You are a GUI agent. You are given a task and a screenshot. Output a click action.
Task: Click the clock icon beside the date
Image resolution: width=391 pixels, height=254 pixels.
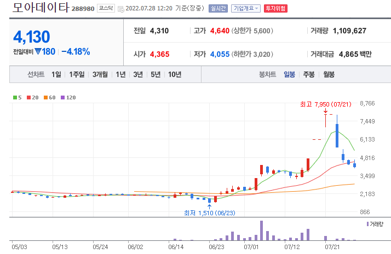click(120, 9)
